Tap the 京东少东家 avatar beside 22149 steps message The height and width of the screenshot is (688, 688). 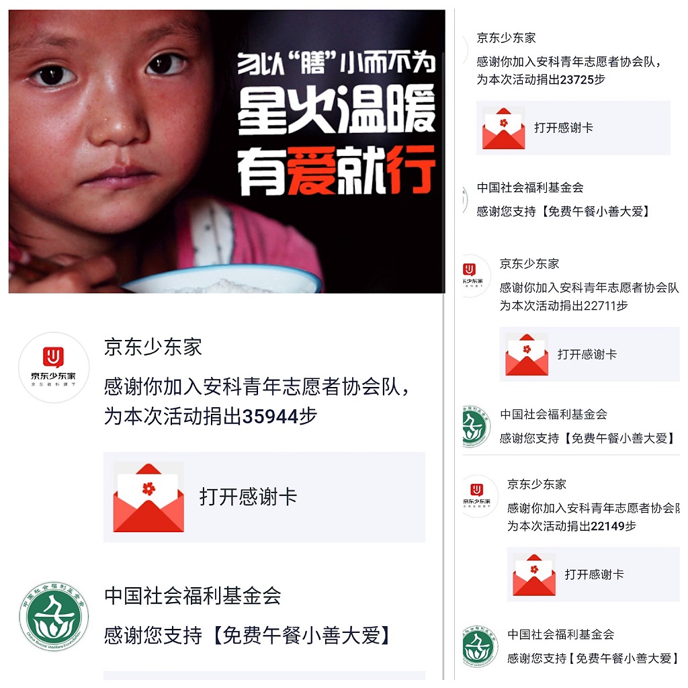[x=478, y=496]
